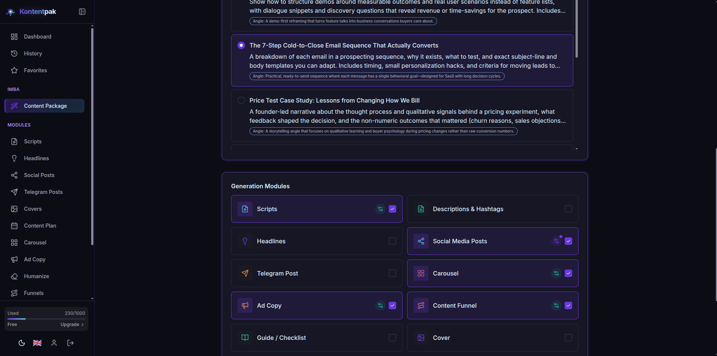
Task: Open Dashboard in sidebar
Action: [38, 37]
